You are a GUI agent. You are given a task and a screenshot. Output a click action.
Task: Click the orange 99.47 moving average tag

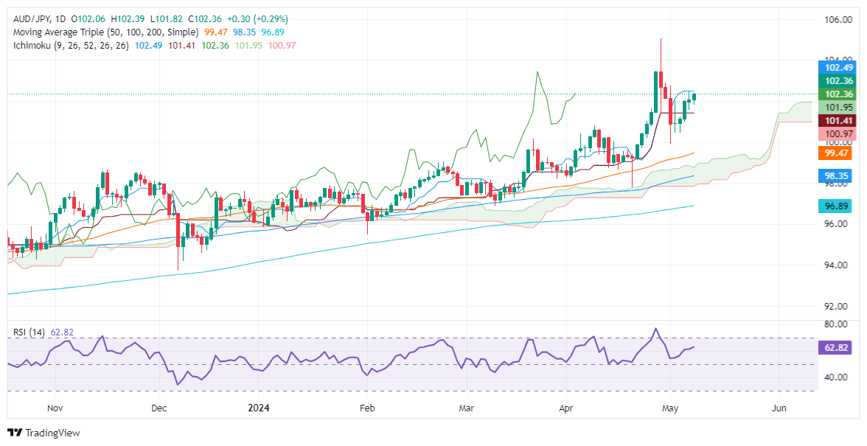pos(838,153)
